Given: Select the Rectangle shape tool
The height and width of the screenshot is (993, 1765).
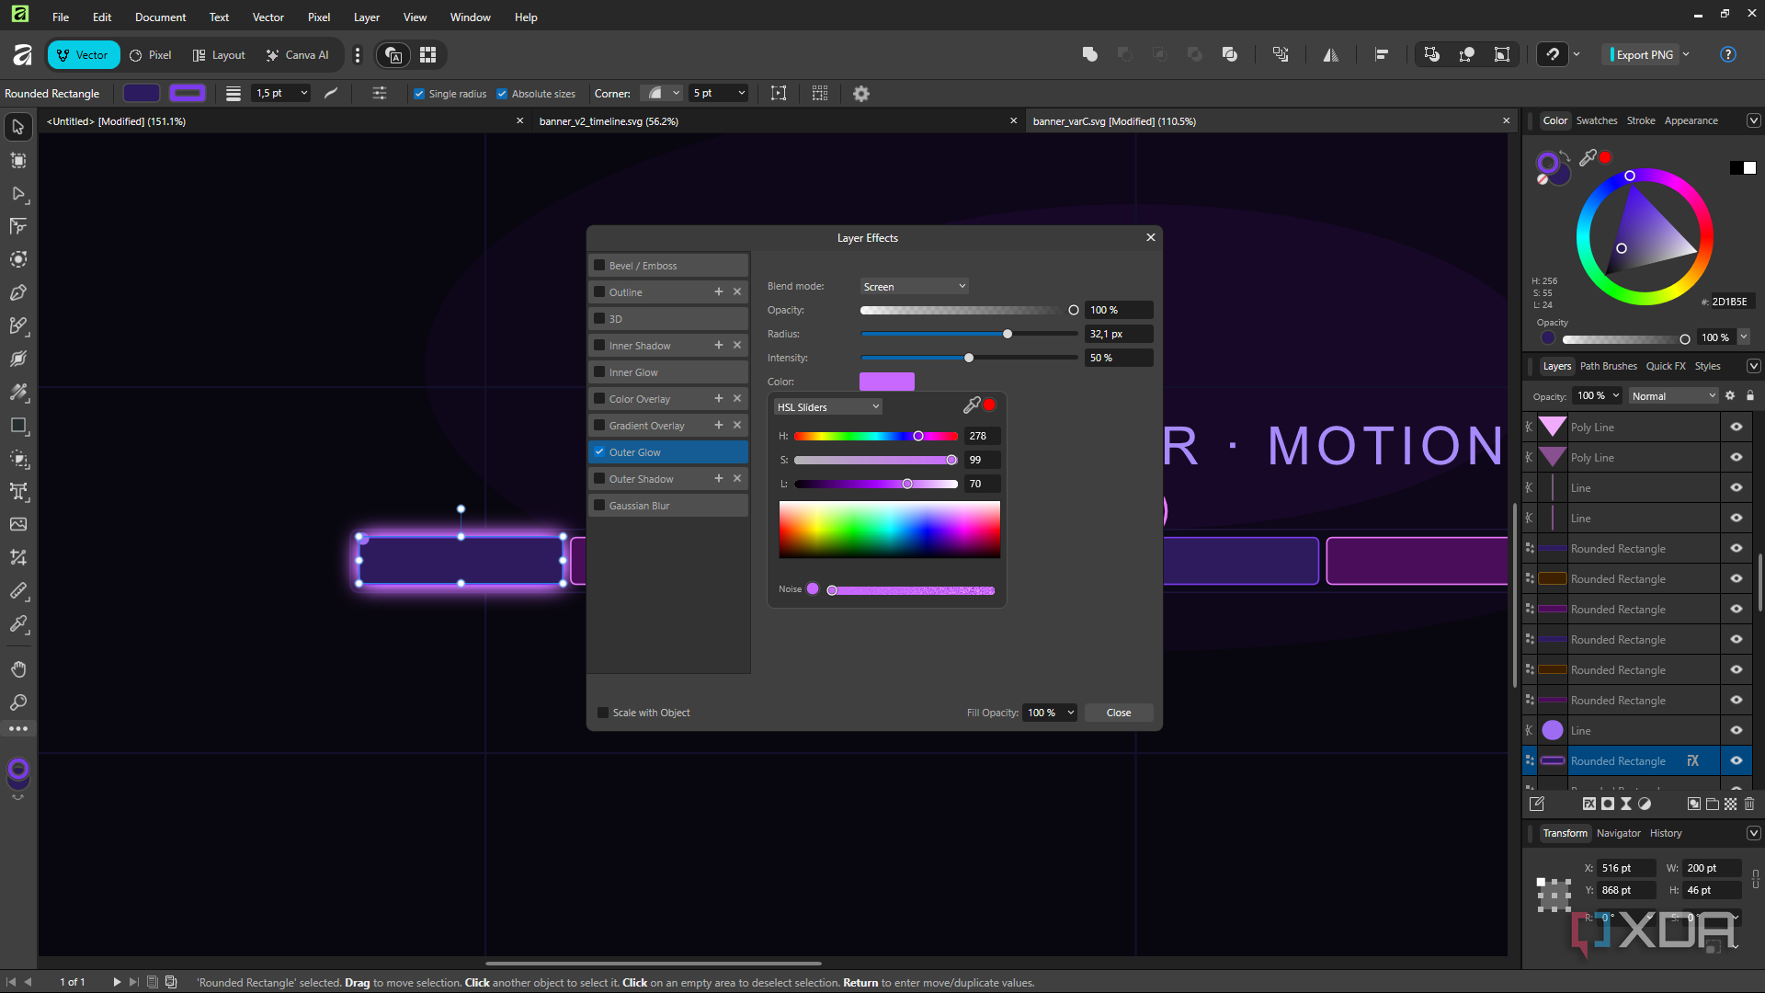Looking at the screenshot, I should [x=17, y=425].
